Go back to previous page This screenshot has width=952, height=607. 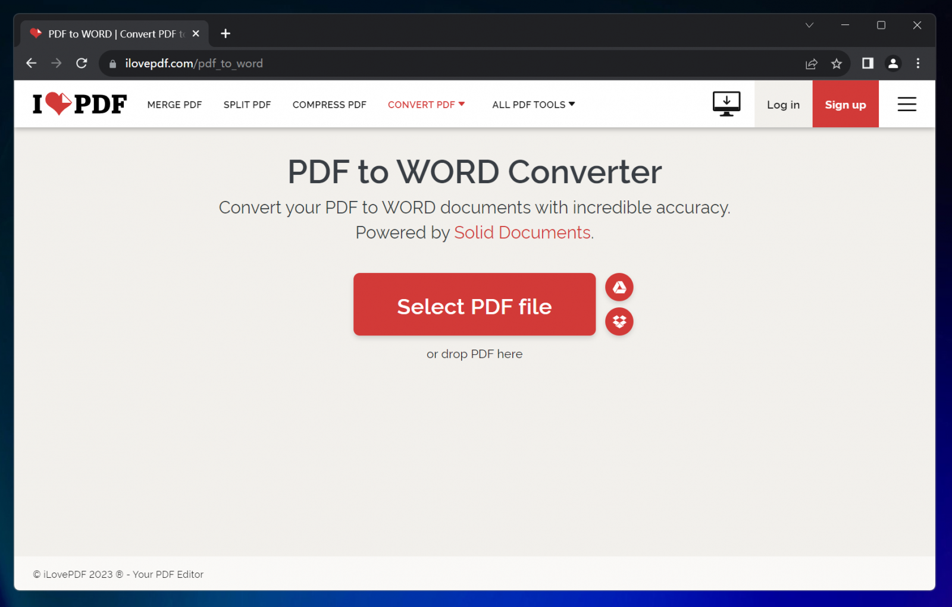tap(32, 63)
